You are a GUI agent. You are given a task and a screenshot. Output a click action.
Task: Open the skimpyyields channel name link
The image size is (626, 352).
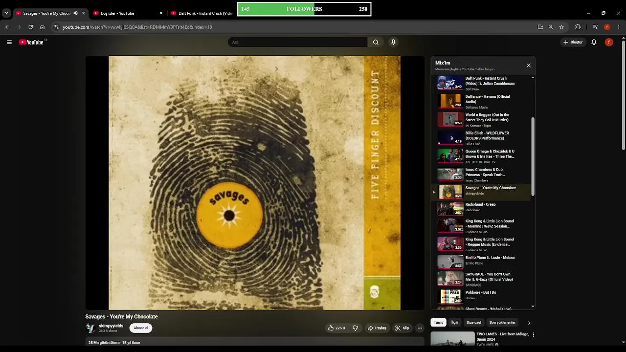point(111,326)
